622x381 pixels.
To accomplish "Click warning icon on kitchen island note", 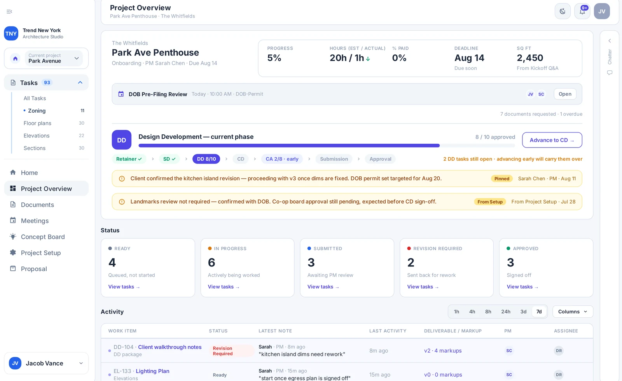I will [x=122, y=179].
